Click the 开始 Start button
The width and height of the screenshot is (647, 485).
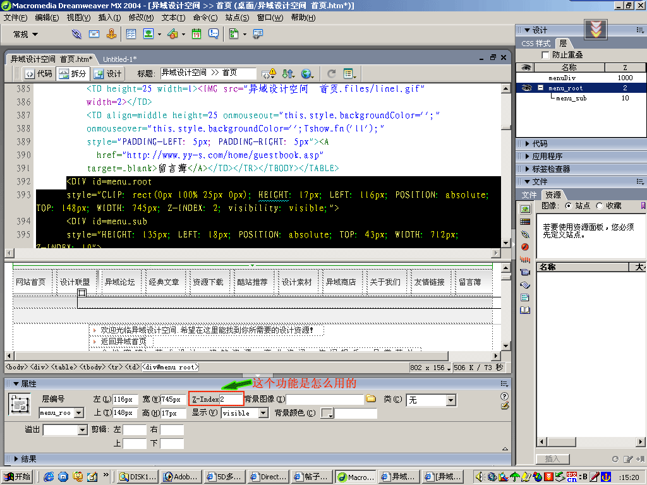(x=18, y=477)
